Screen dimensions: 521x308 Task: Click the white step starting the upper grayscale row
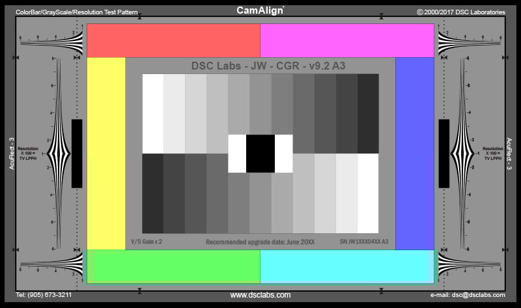(153, 114)
